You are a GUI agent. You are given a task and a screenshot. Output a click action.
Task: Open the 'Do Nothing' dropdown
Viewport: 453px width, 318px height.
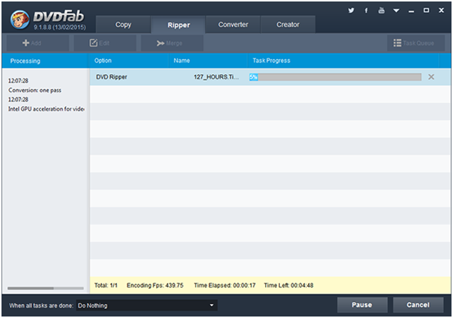tap(147, 305)
